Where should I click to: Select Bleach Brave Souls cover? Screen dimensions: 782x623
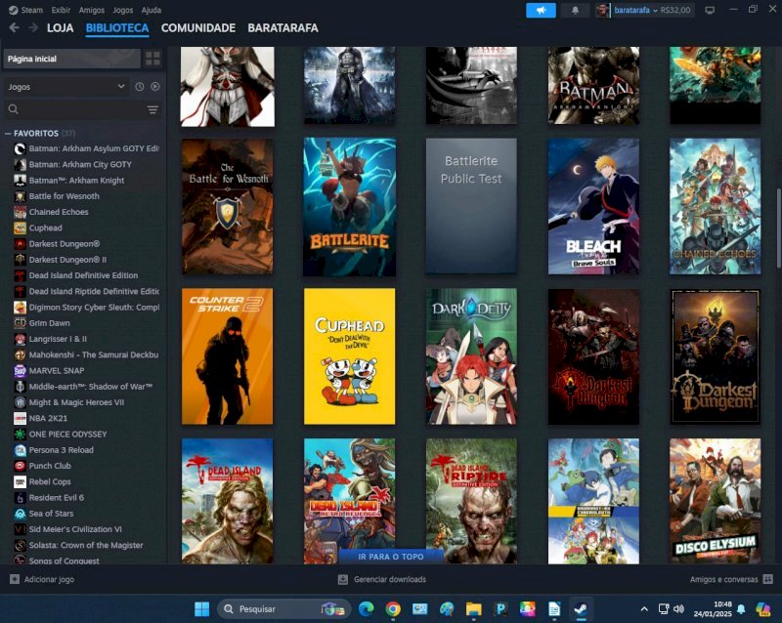(593, 207)
